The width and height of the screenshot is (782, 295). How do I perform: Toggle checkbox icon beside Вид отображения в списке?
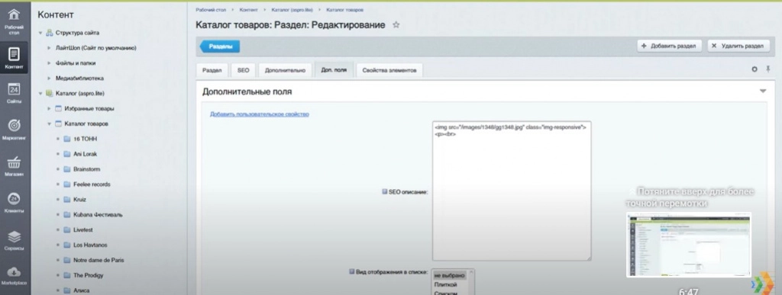351,272
